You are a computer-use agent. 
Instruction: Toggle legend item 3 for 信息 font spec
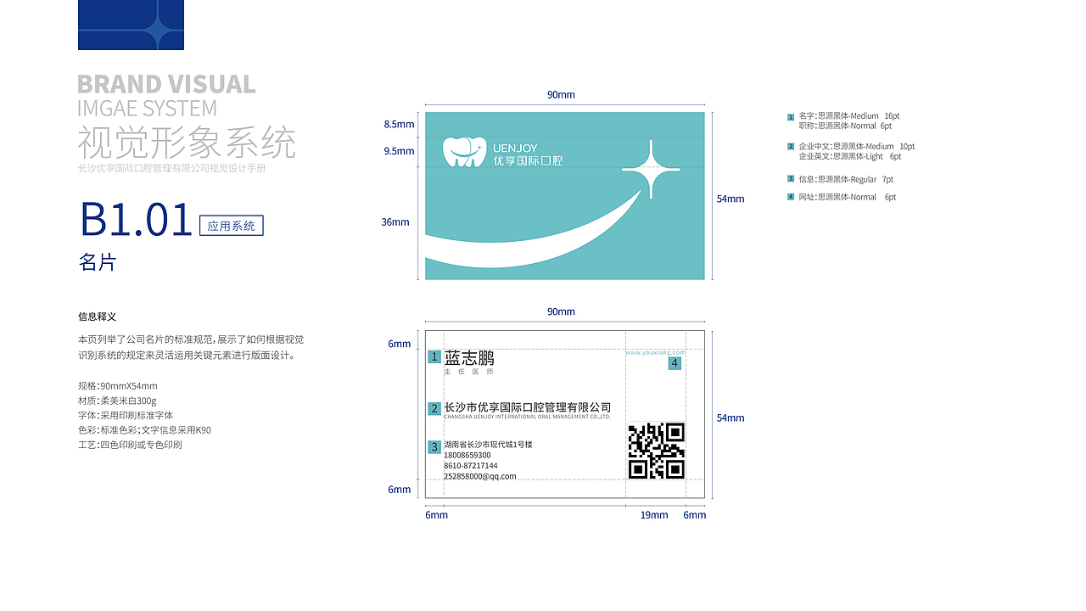[x=789, y=179]
